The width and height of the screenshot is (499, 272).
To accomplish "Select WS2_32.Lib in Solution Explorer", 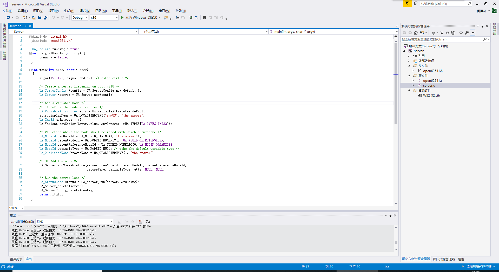I will pos(431,95).
